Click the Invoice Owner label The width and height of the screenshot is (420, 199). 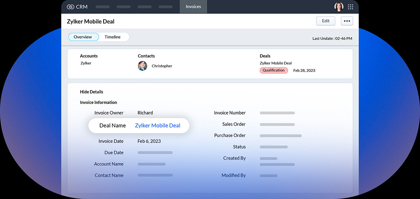(109, 113)
